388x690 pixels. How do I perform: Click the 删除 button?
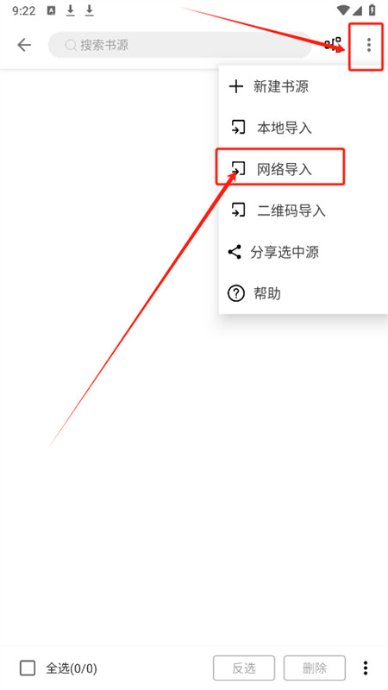click(x=315, y=668)
